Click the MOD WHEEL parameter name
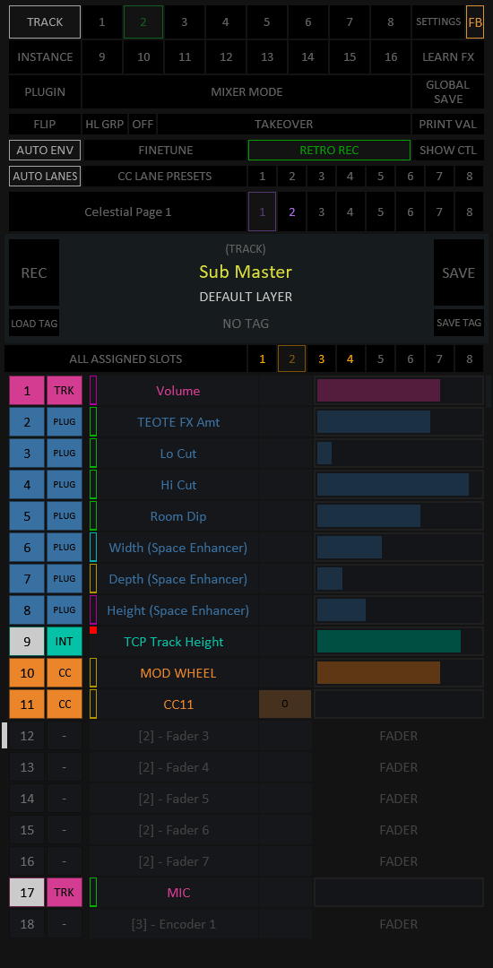This screenshot has width=493, height=968. click(178, 673)
